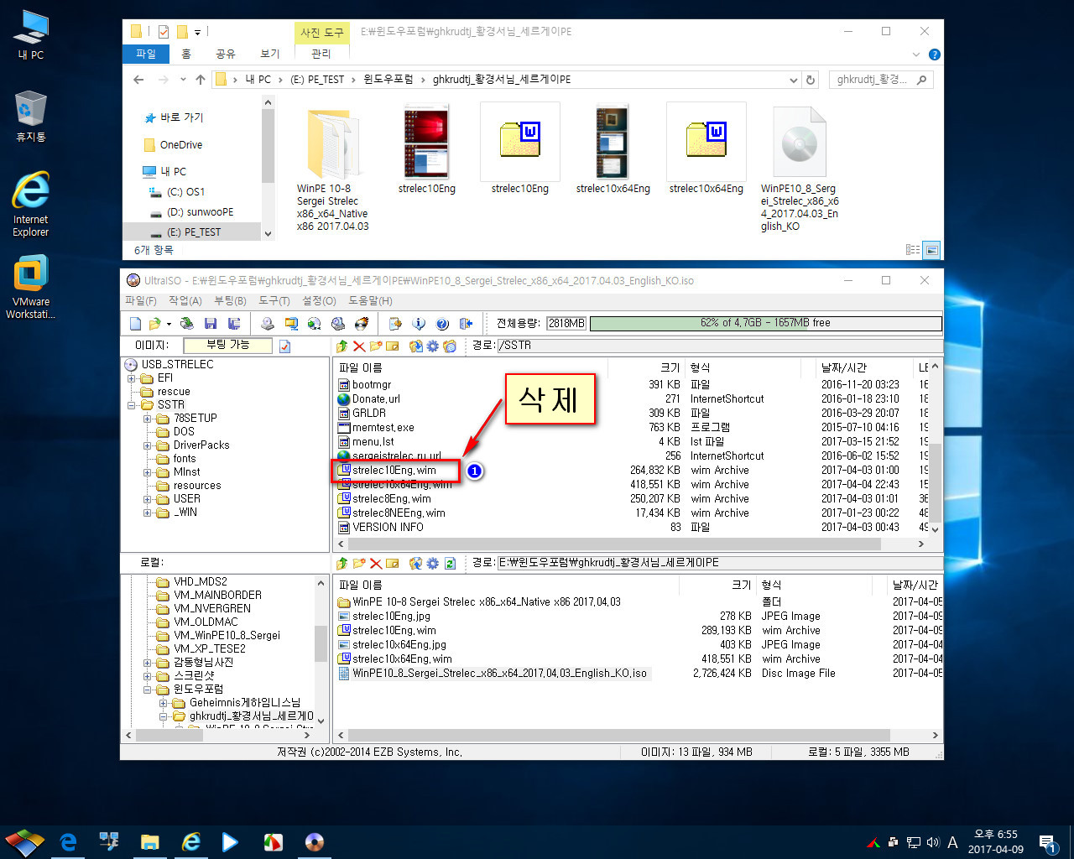Expand the 스크린샷 folder in local tree
This screenshot has height=859, width=1074.
[x=148, y=676]
